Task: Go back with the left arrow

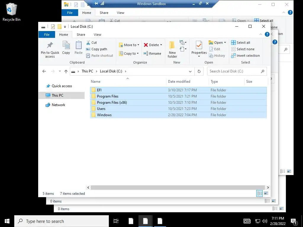Action: click(44, 71)
